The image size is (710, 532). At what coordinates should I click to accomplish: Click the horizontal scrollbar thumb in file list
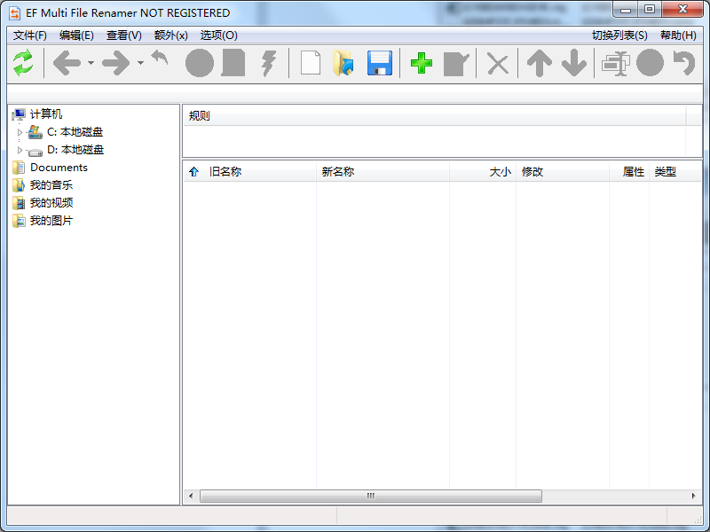370,496
